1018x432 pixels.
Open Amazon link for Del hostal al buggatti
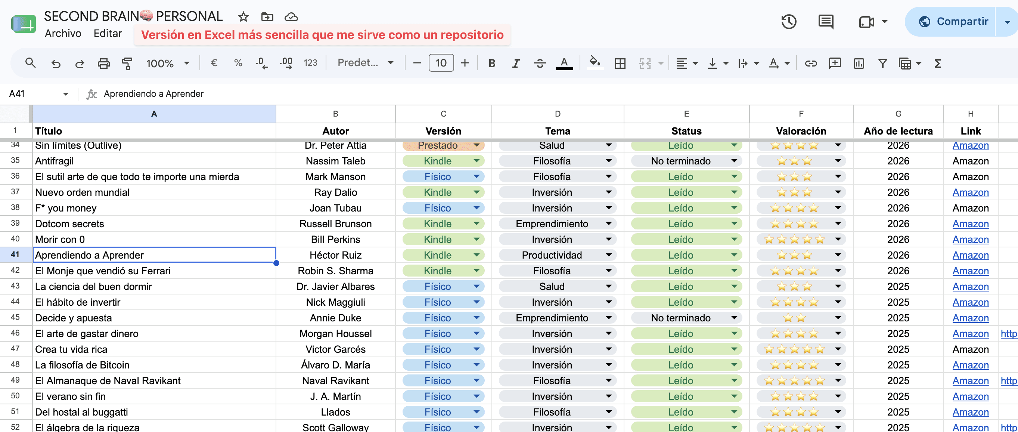(x=970, y=412)
